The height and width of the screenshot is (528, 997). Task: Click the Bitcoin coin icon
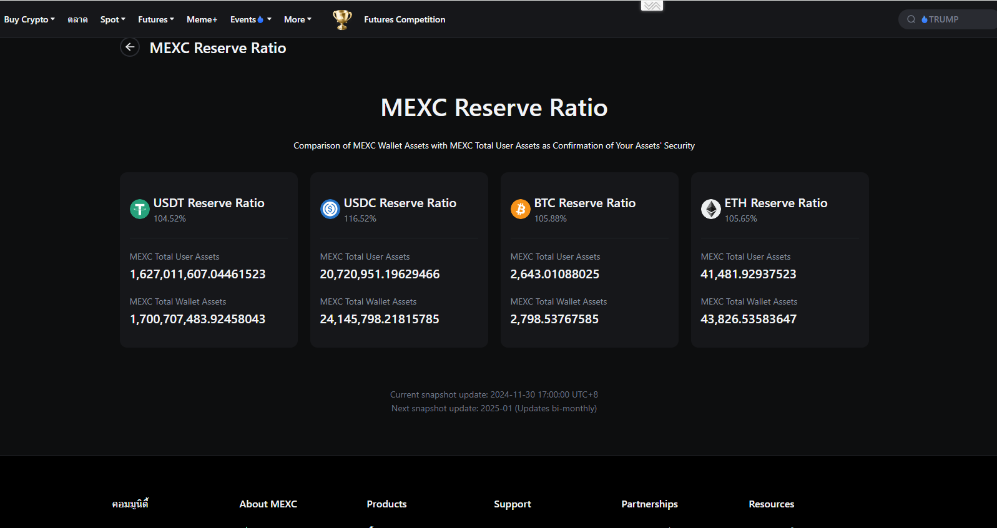521,209
